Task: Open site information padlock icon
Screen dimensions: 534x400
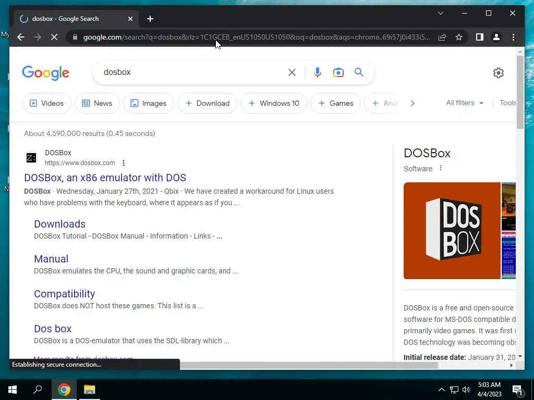Action: pyautogui.click(x=75, y=37)
